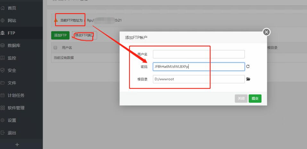Select 退出 to log out
This screenshot has height=149, width=307.
click(12, 133)
